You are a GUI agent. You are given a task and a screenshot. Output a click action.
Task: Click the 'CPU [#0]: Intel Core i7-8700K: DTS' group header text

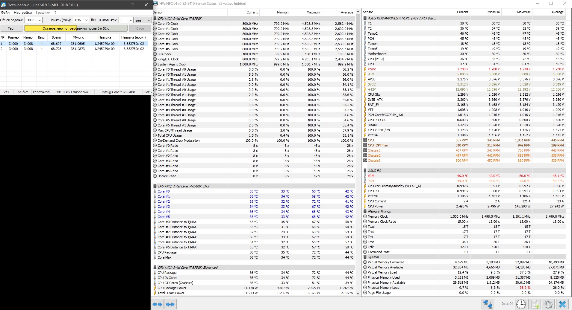(184, 186)
